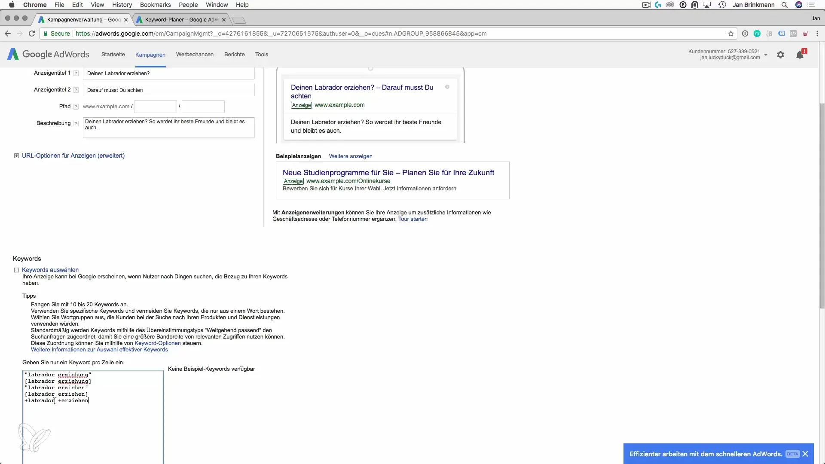Reload the current page

pos(32,34)
